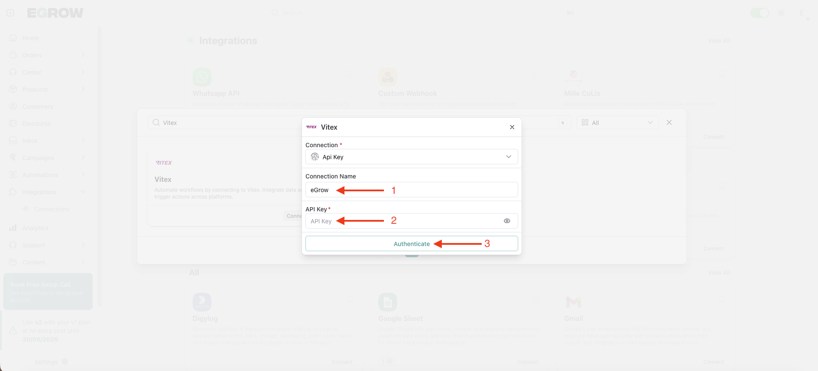Click Connect on the Google Sheet card
This screenshot has height=371, width=818.
tap(528, 362)
